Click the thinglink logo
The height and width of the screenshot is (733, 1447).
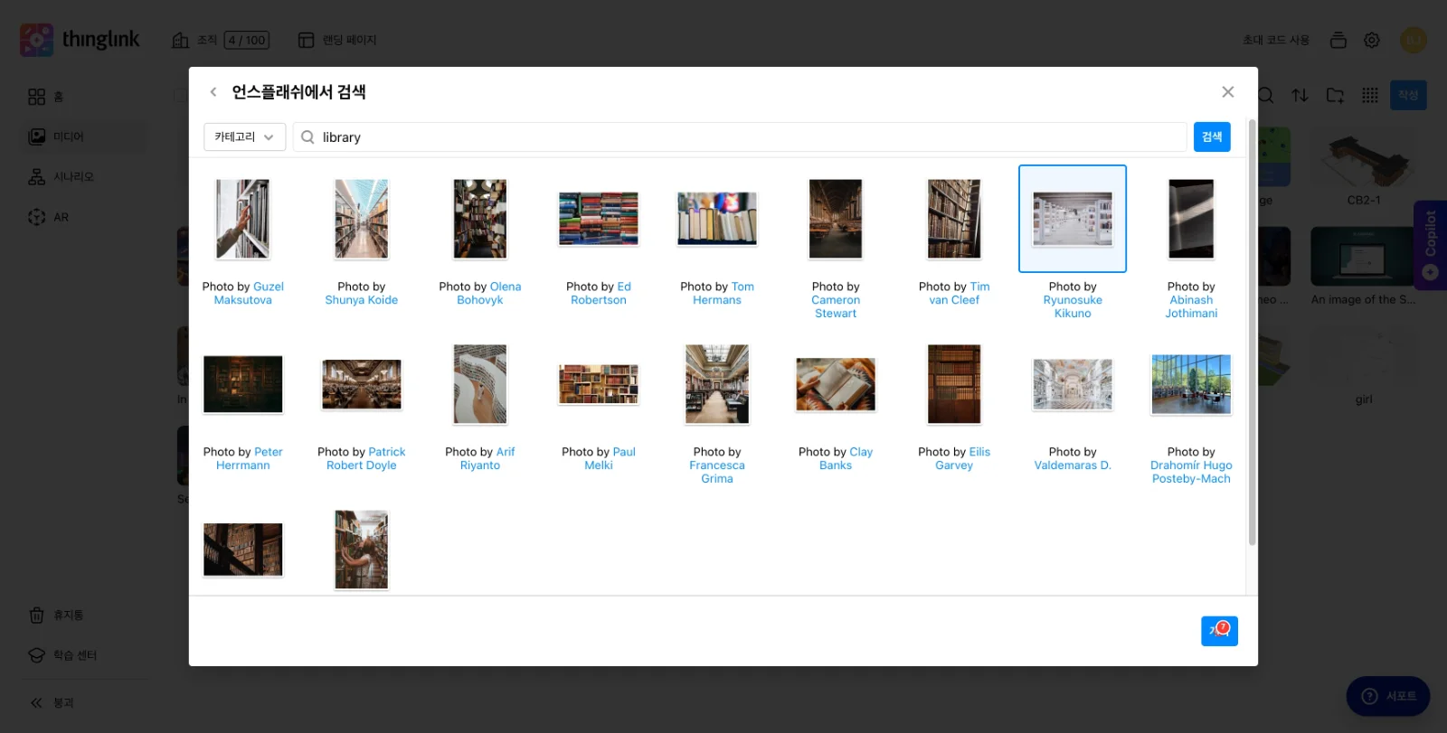click(x=80, y=40)
